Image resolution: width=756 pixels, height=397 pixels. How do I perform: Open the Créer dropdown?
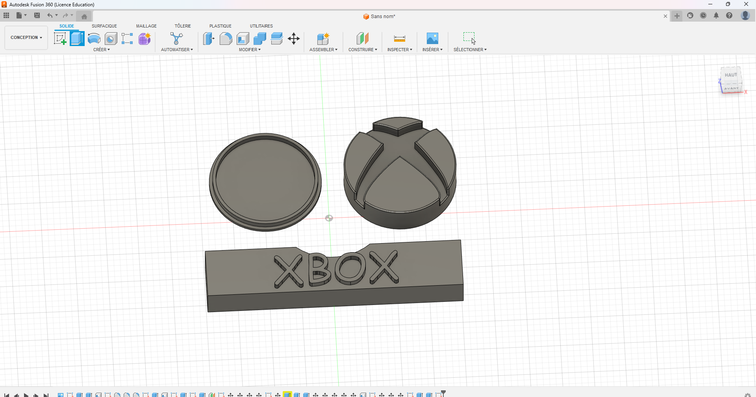click(x=102, y=50)
